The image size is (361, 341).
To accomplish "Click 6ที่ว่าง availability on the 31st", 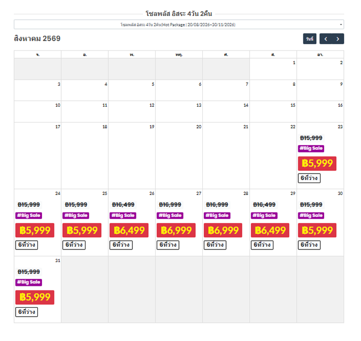I will point(26,312).
